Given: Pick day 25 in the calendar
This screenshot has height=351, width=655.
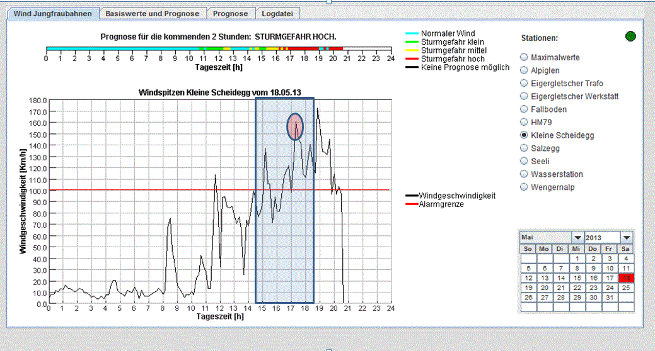Looking at the screenshot, I should (x=625, y=287).
